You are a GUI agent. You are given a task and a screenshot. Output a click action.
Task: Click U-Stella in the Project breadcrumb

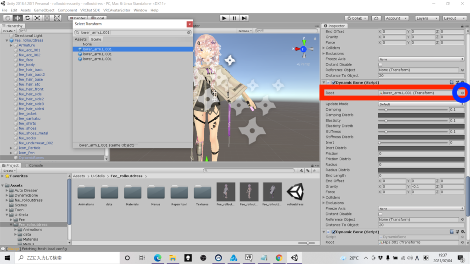(98, 176)
